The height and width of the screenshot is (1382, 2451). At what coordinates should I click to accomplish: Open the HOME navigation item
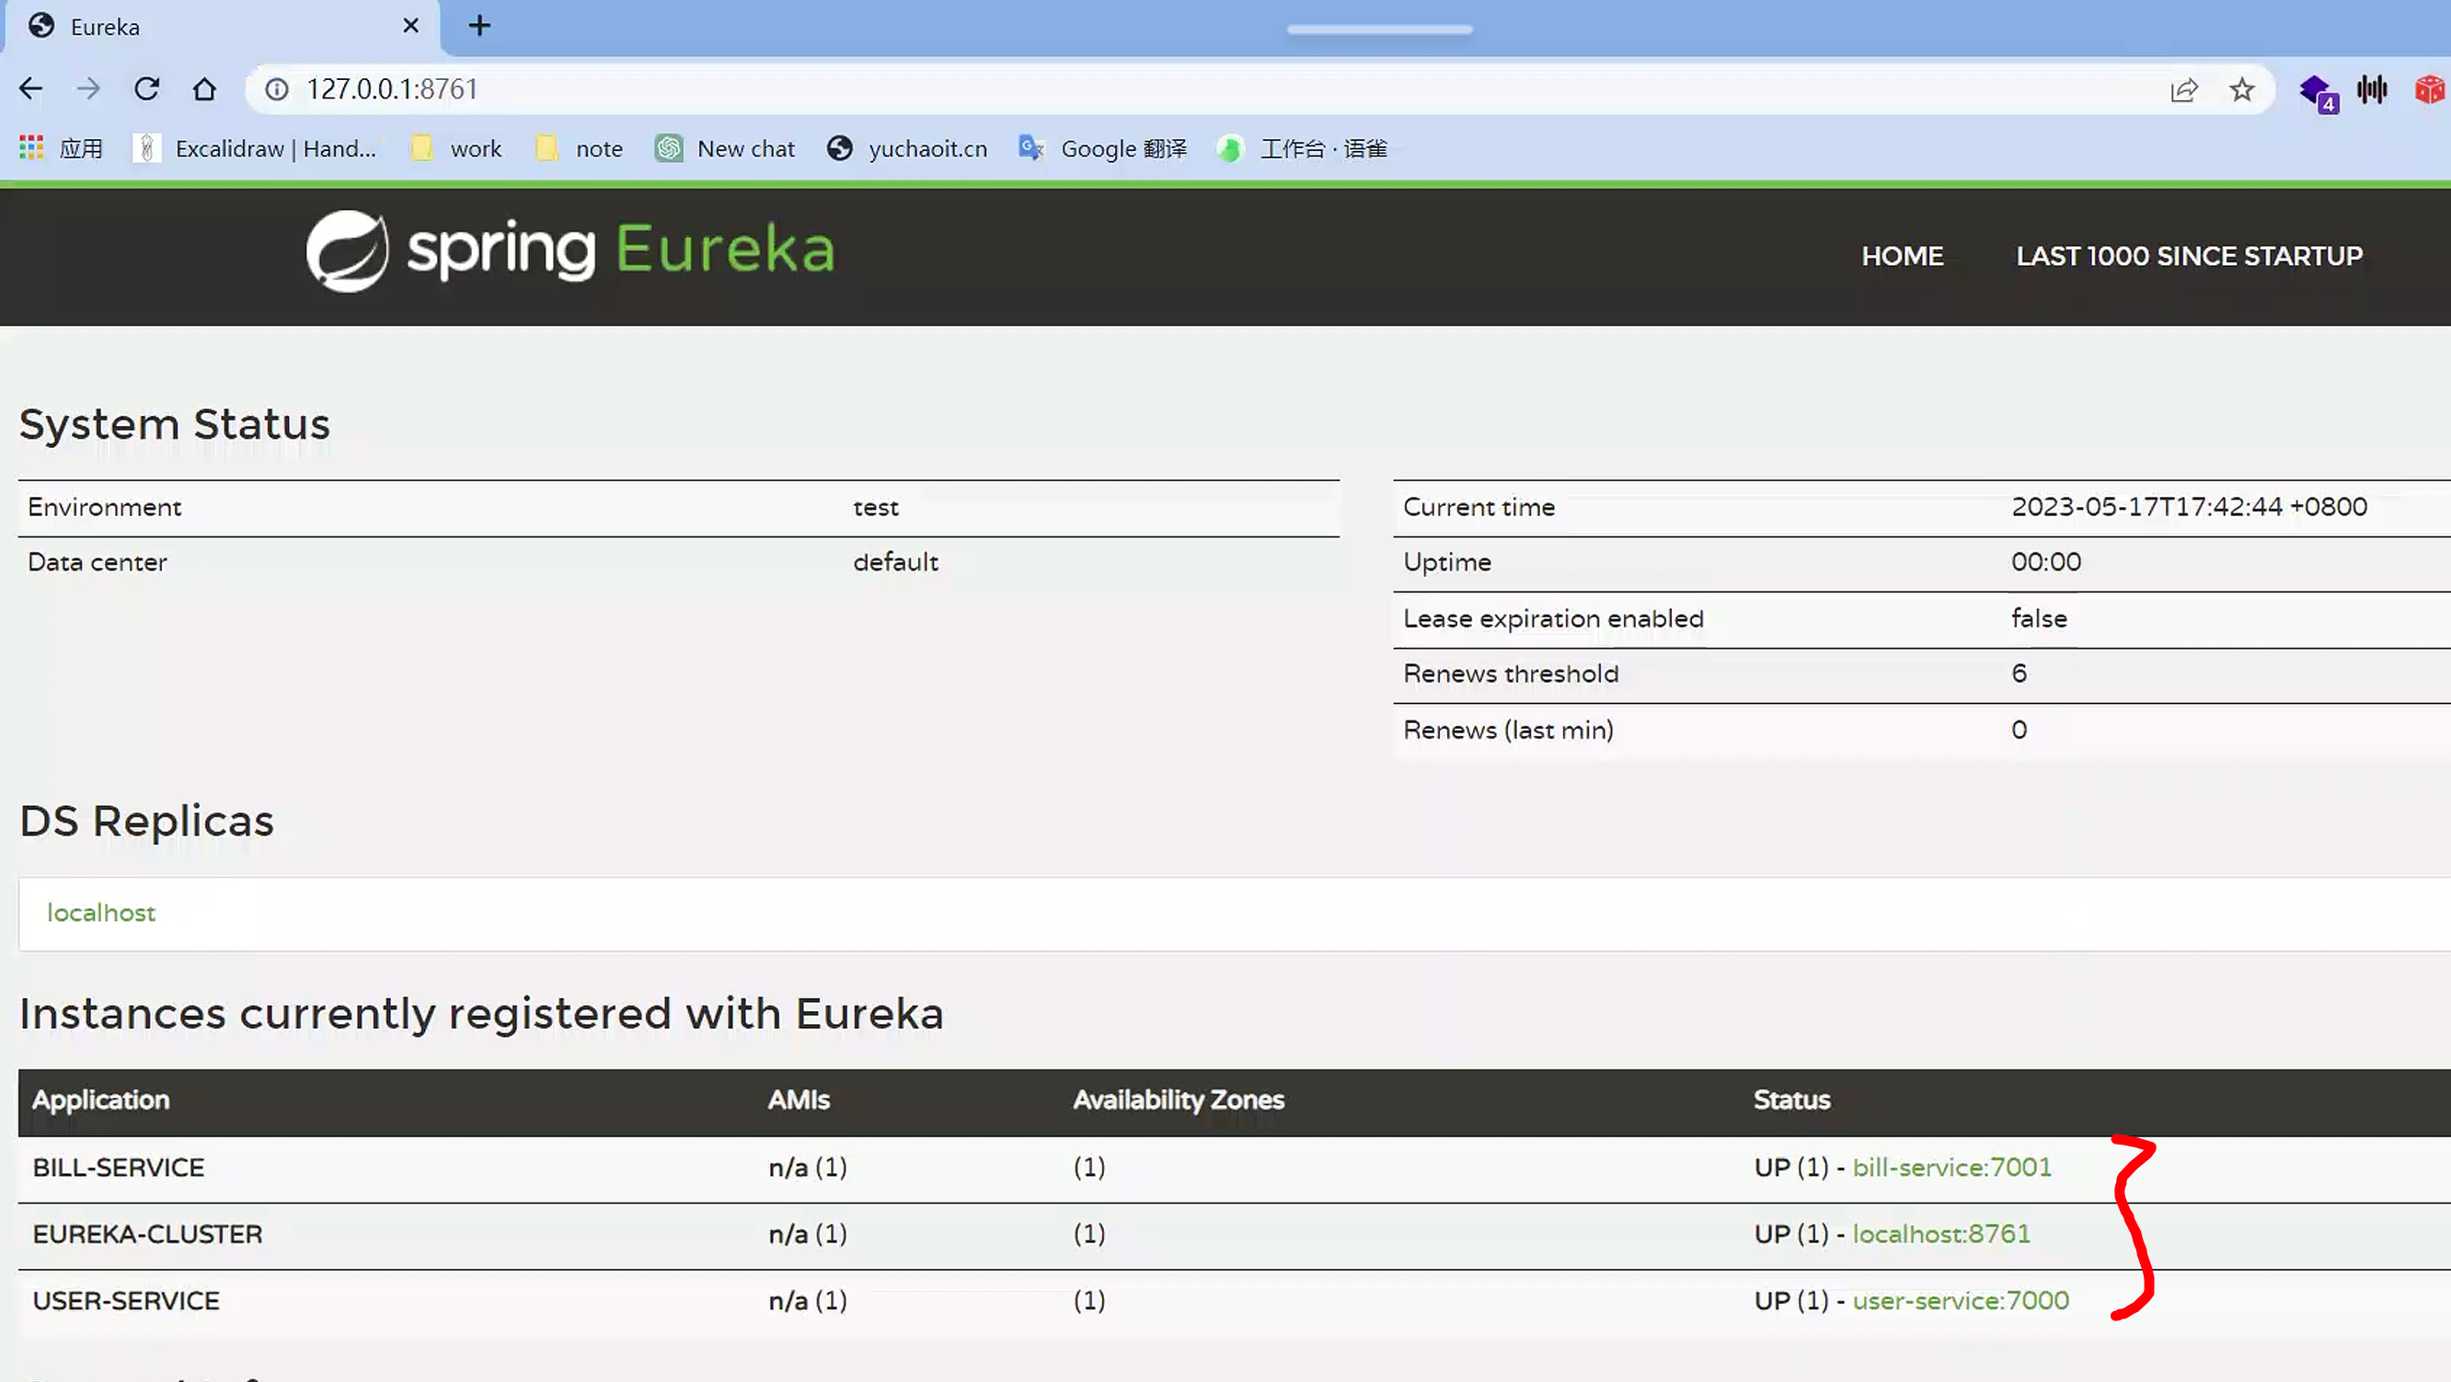(1902, 256)
